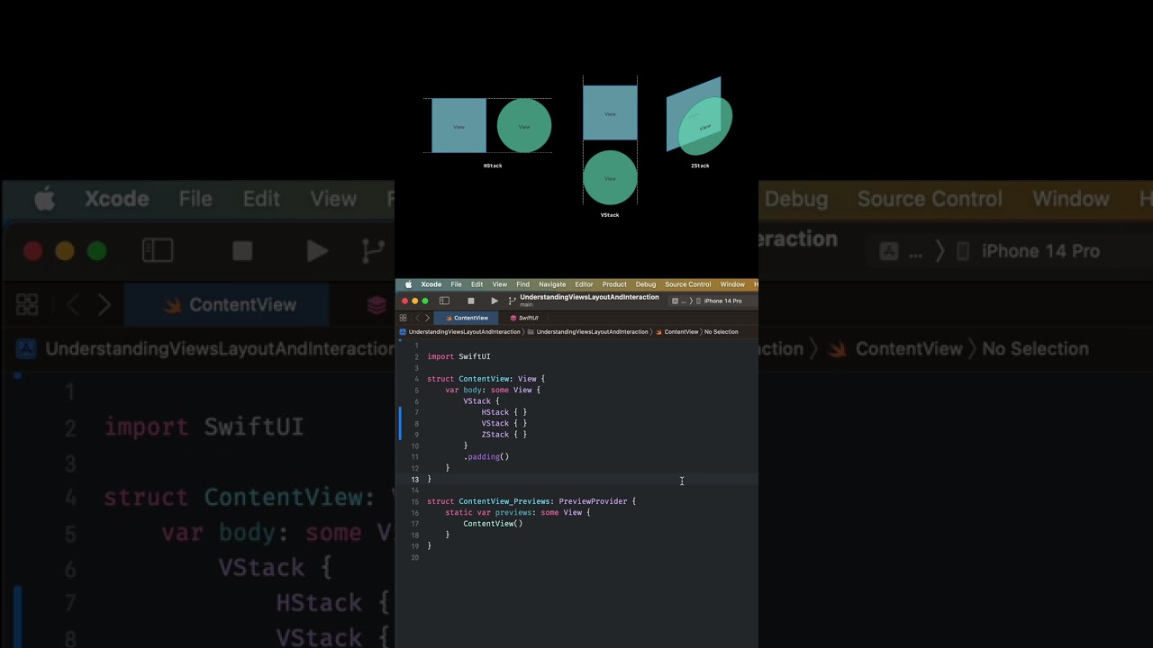Click the import SwiftUI line
This screenshot has width=1153, height=648.
point(458,356)
